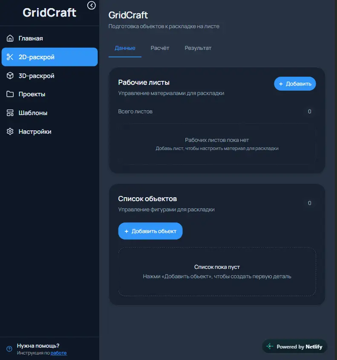This screenshot has height=360, width=337.
Task: Click the Всего листов label
Action: (x=135, y=111)
